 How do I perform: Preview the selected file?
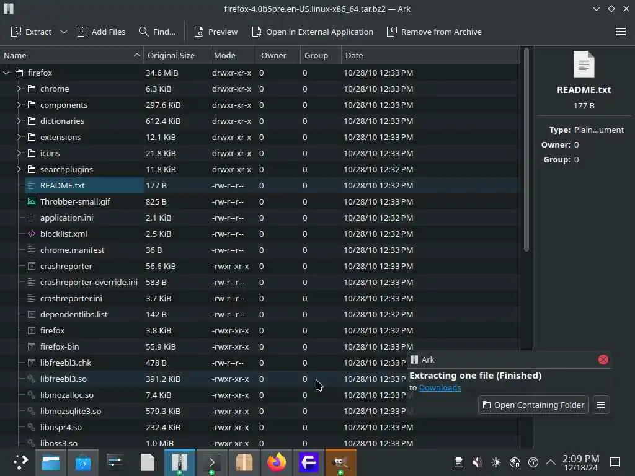click(x=216, y=32)
